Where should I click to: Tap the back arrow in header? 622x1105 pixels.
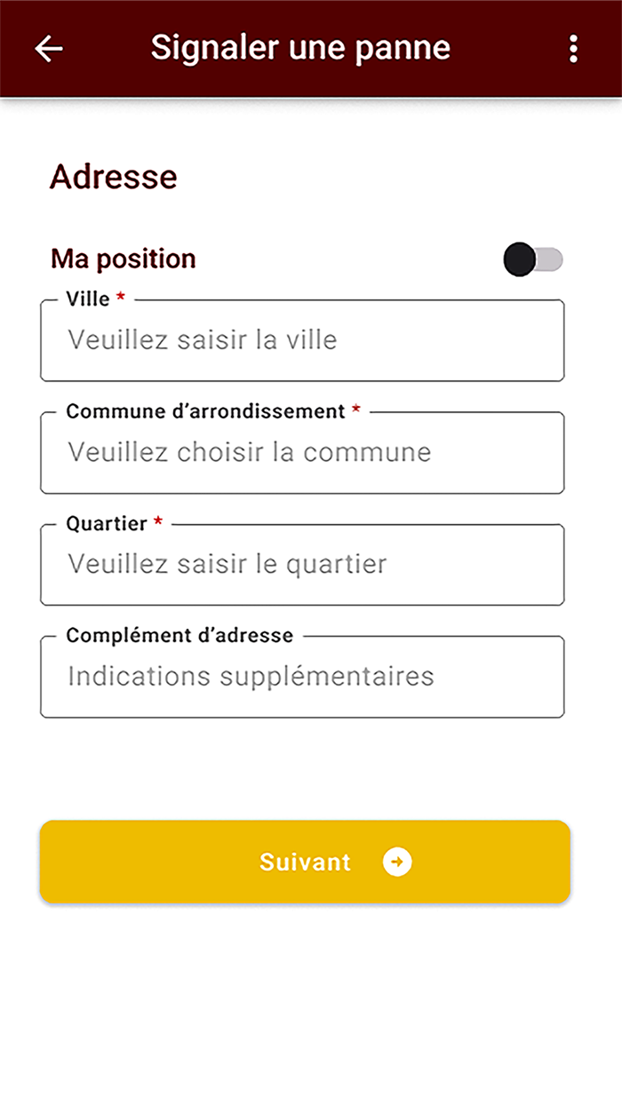click(x=49, y=48)
